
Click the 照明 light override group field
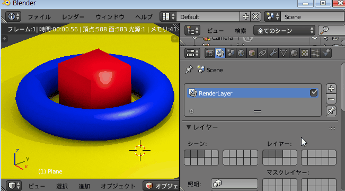(234, 183)
